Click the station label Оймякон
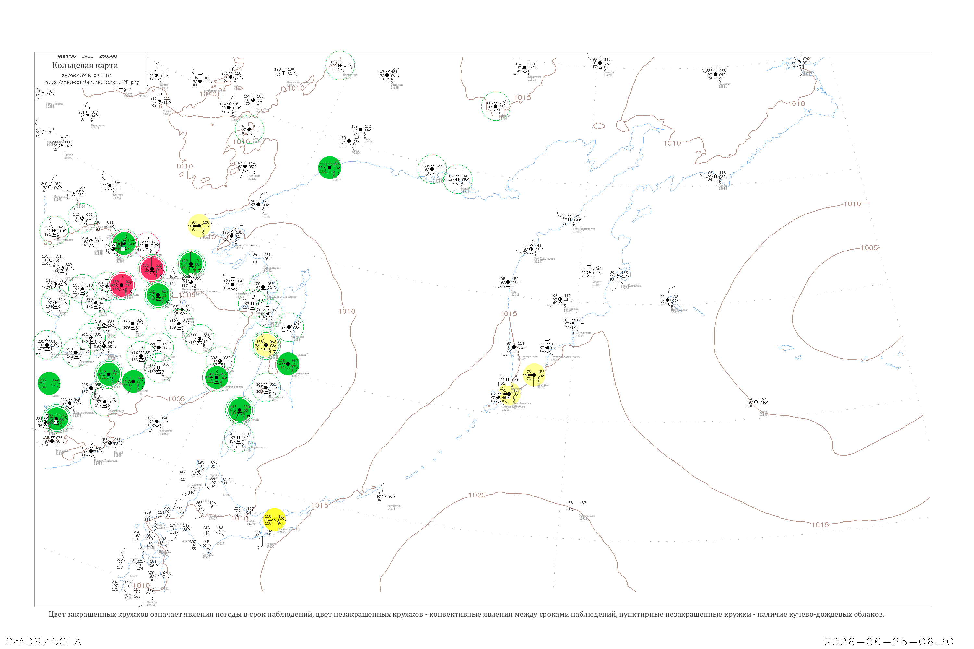Image resolution: width=974 pixels, height=649 pixels. coord(397,85)
